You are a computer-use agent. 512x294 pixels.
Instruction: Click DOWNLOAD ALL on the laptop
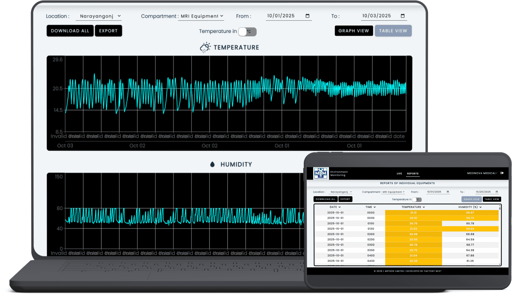click(70, 31)
